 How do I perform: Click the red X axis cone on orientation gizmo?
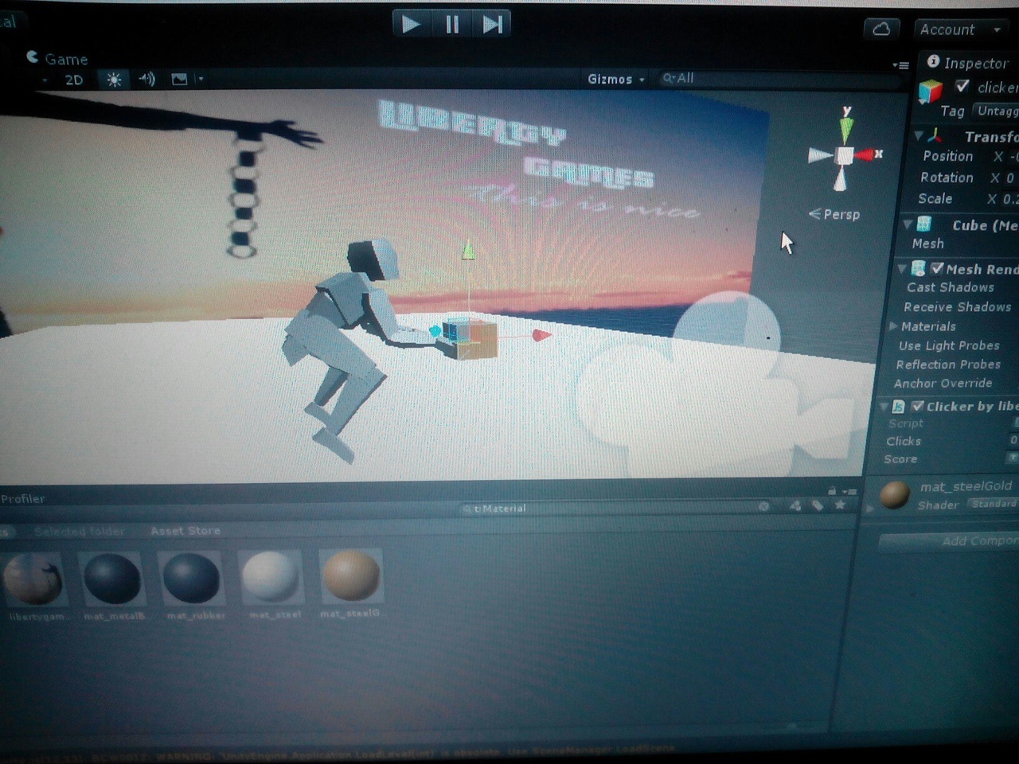click(x=864, y=154)
